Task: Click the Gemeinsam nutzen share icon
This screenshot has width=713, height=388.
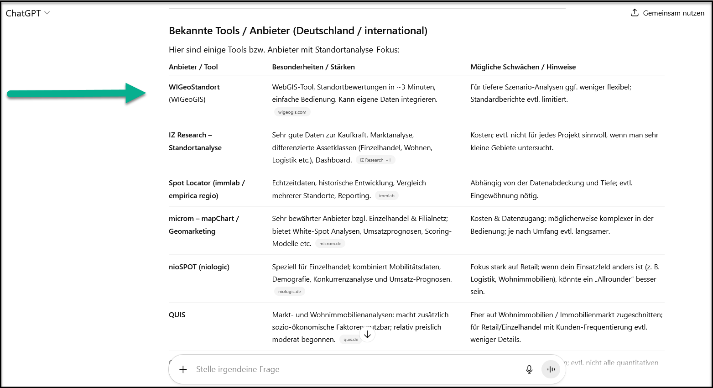Action: 634,13
